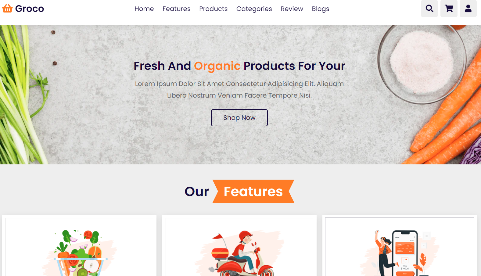Open the Blogs nav link

321,9
